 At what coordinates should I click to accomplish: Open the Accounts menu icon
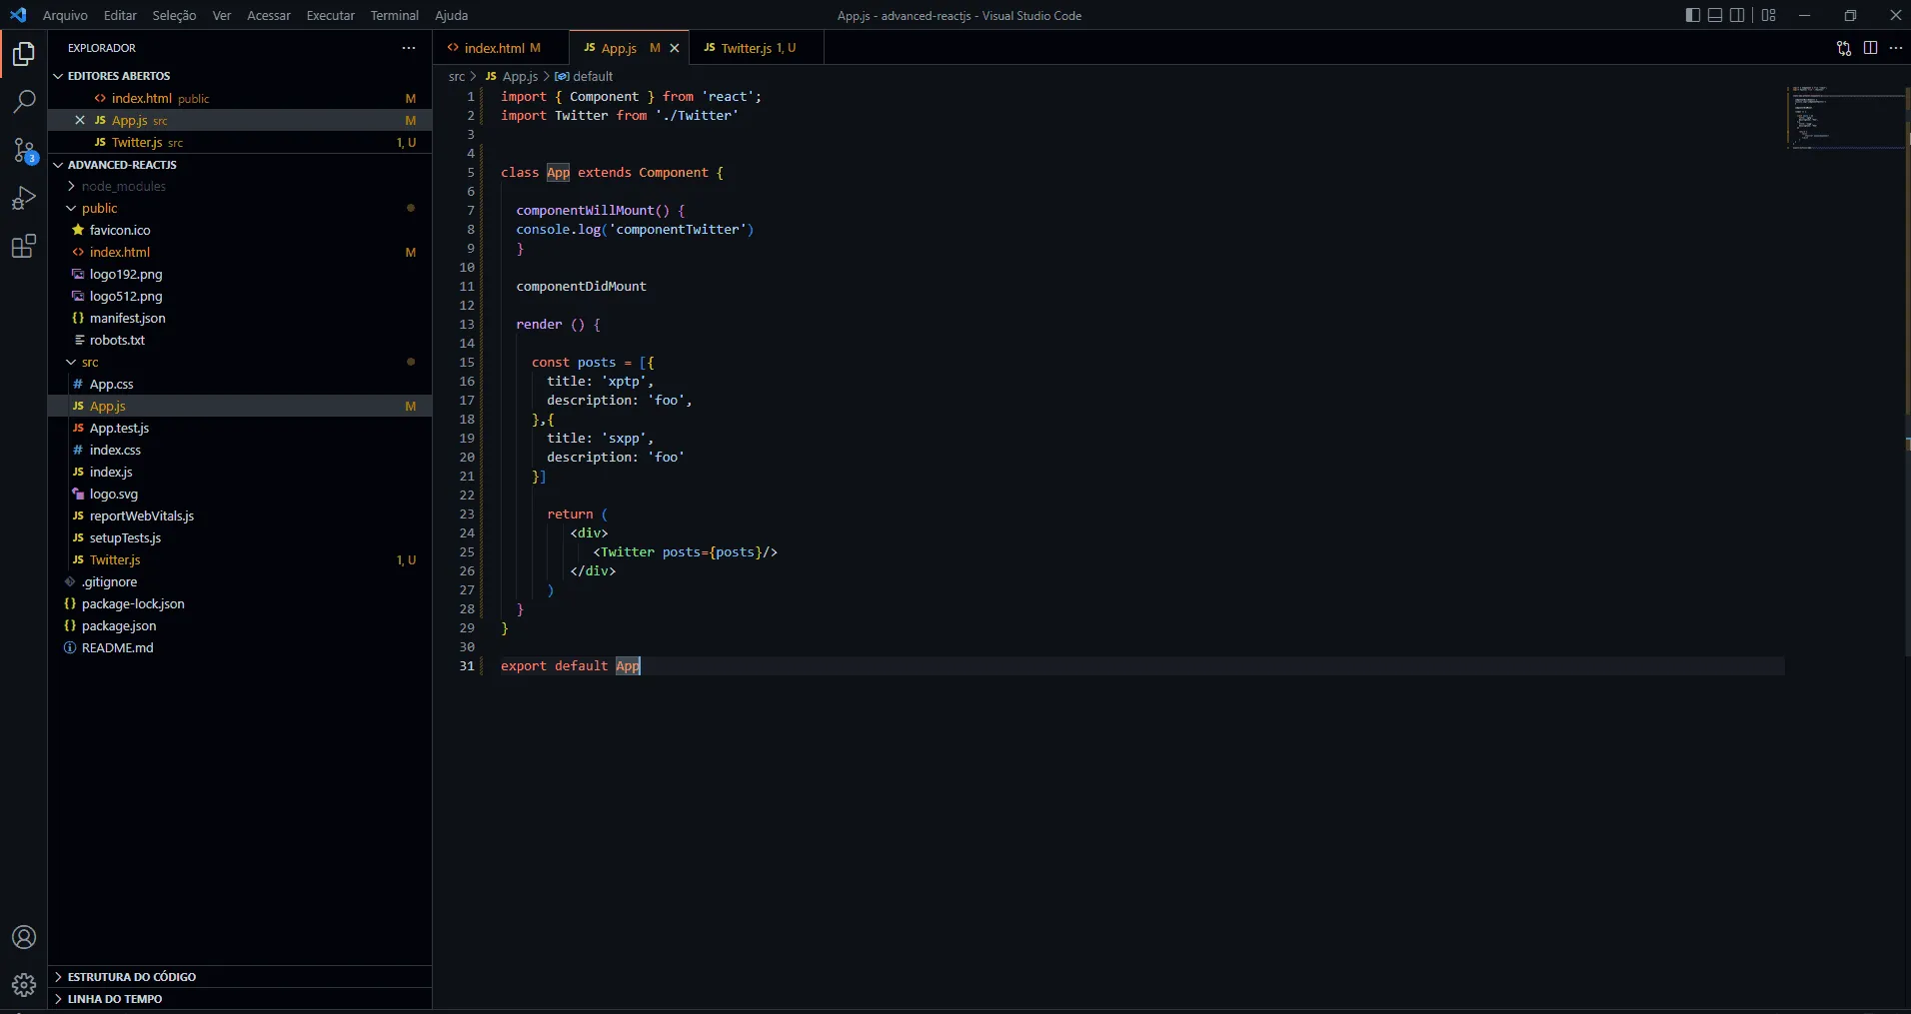click(24, 937)
